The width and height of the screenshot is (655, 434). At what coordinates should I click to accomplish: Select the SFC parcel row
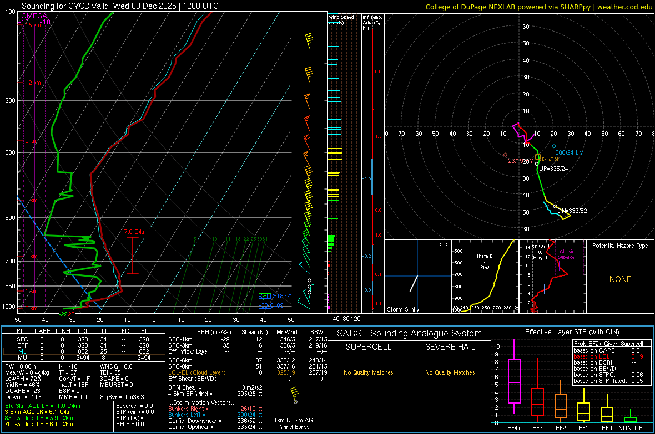pos(83,339)
